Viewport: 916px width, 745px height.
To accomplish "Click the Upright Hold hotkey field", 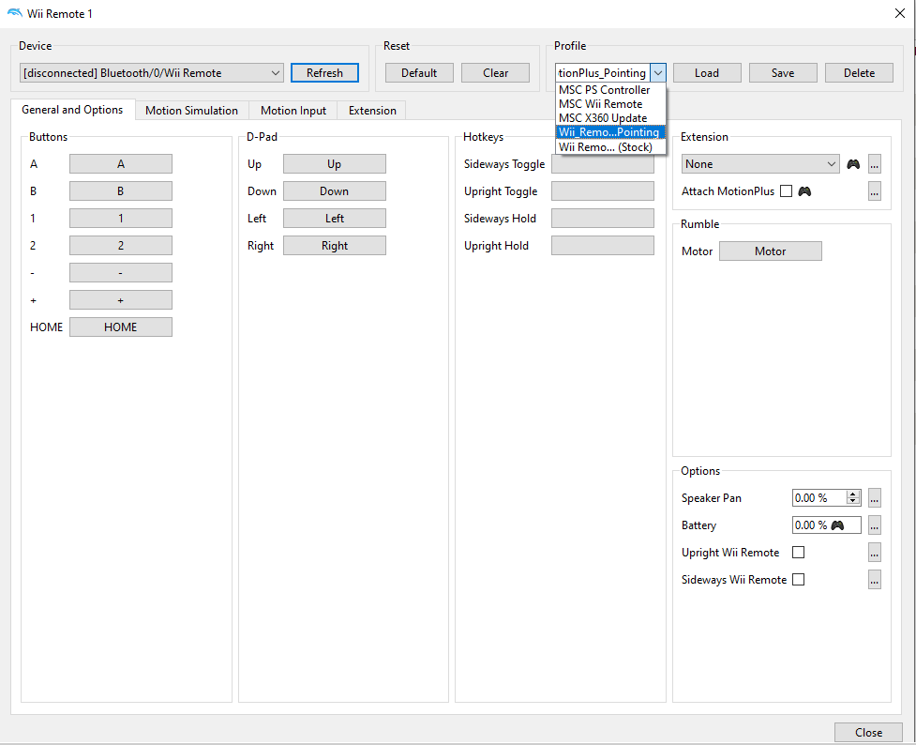I will click(603, 246).
